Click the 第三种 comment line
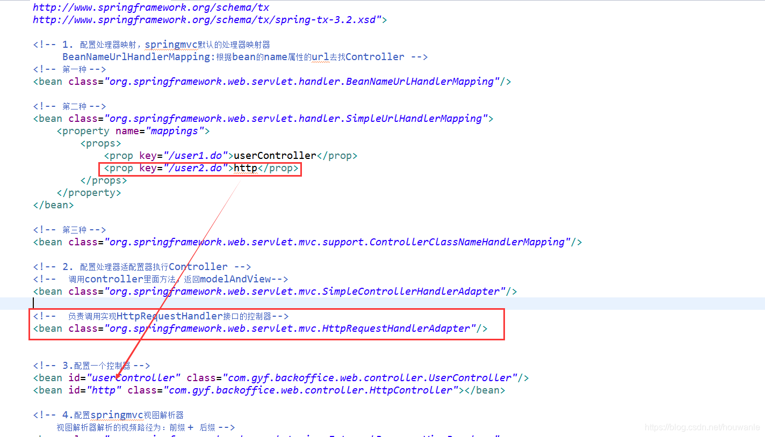 [x=69, y=230]
